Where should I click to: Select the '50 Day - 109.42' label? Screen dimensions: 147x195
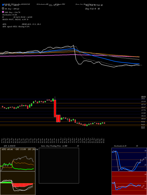coord(12,9)
